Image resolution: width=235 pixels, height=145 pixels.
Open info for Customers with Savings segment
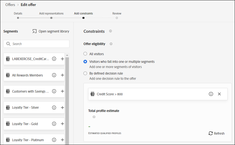[54, 91]
